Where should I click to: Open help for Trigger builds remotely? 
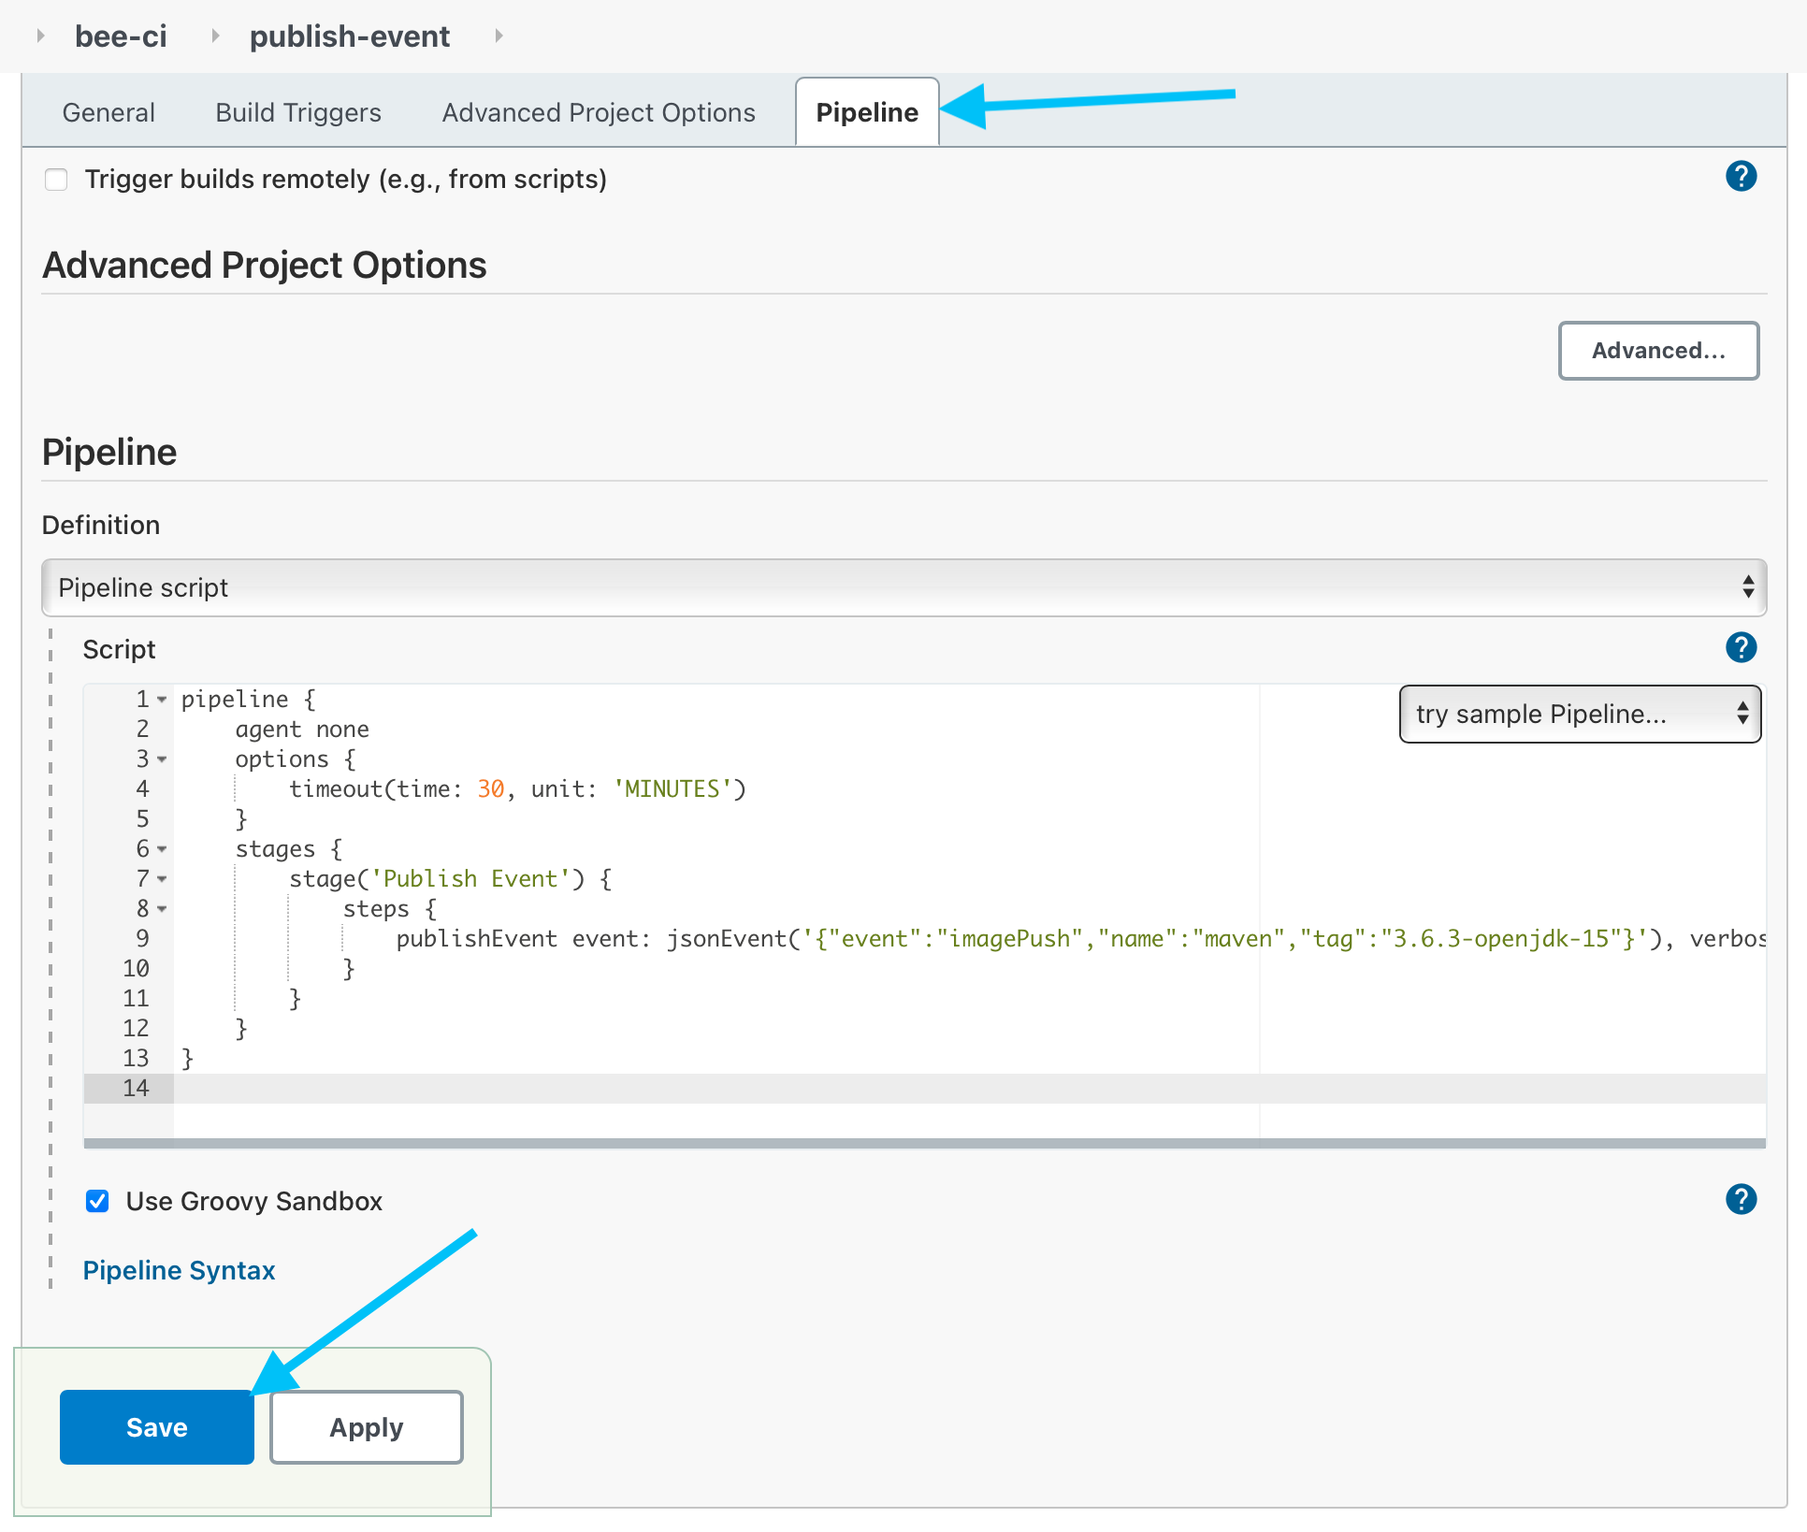click(x=1742, y=176)
